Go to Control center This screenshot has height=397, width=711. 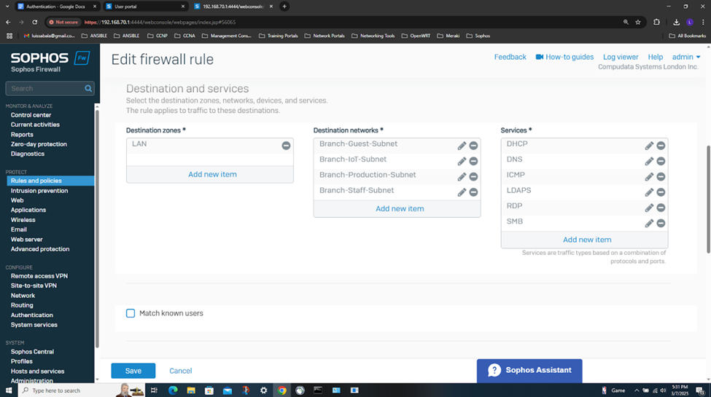(x=31, y=115)
